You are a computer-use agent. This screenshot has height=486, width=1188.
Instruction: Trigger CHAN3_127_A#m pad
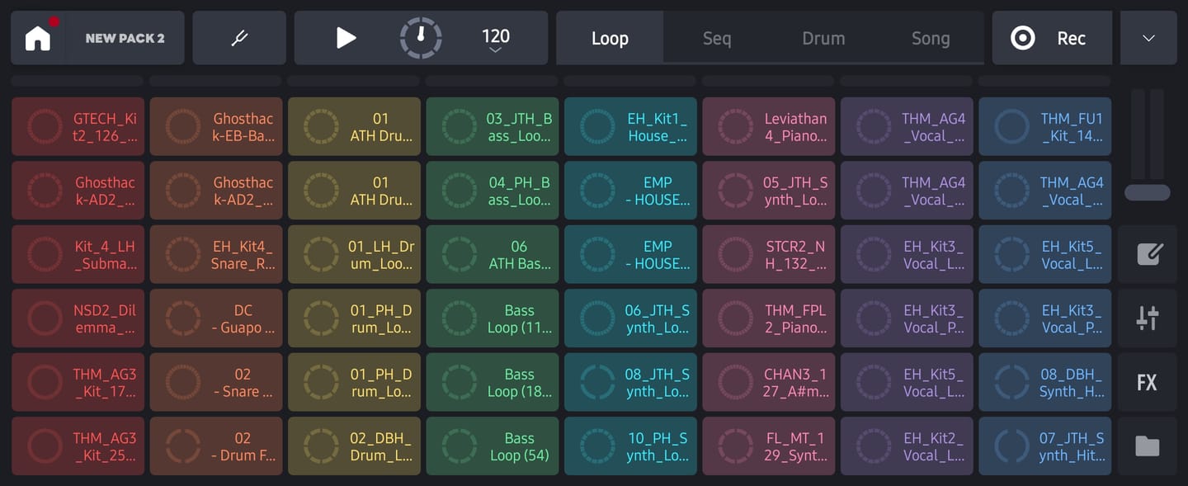tap(769, 383)
